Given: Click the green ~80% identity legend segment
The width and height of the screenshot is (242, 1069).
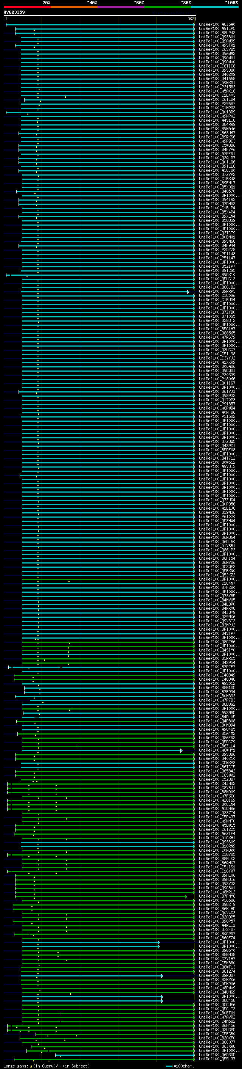Looking at the screenshot, I should (168, 7).
